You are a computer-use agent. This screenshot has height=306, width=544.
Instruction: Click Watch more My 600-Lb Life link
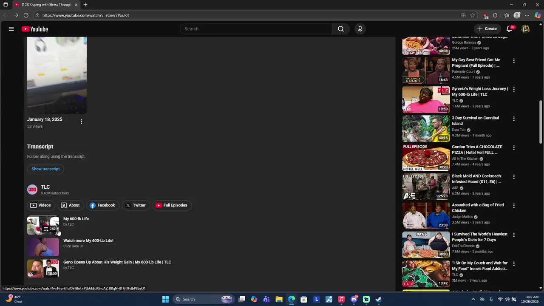click(88, 241)
